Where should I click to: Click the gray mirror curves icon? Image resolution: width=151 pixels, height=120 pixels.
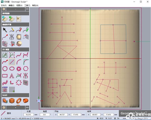coord(12,37)
